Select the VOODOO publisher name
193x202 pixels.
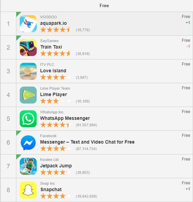(49, 17)
